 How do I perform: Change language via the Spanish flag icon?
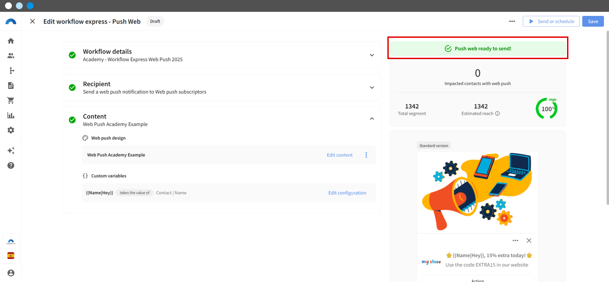click(11, 256)
